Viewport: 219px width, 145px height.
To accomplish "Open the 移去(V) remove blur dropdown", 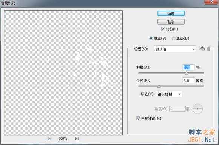I will [169, 94].
